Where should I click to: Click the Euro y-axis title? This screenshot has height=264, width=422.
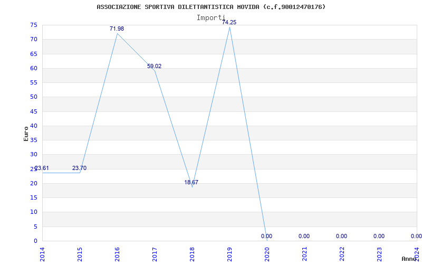click(26, 134)
